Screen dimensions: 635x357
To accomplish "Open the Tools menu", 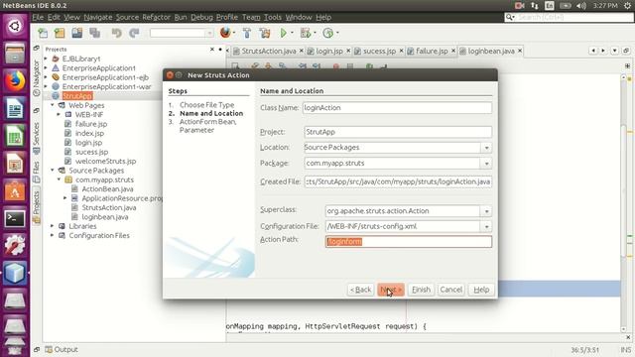I will pyautogui.click(x=273, y=17).
